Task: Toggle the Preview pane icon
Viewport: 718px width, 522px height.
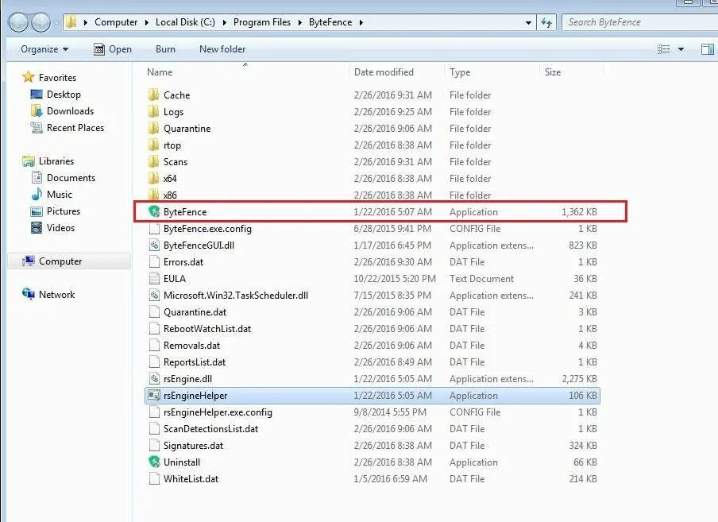Action: 708,49
